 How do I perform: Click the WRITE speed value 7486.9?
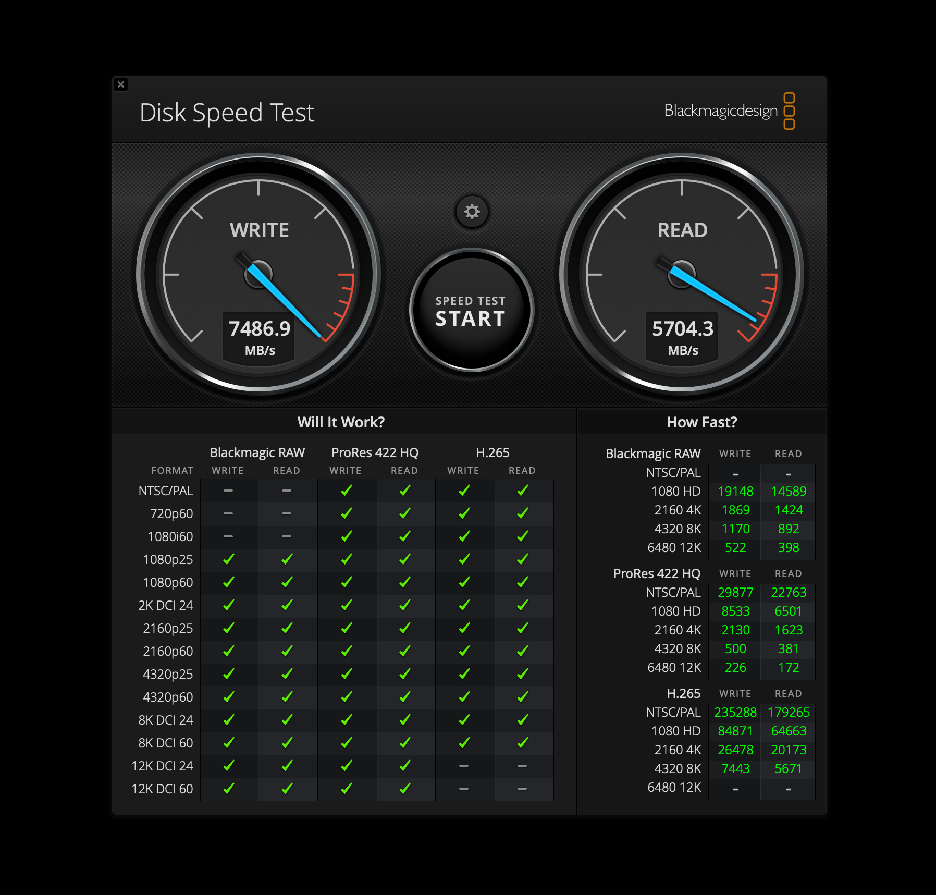coord(260,328)
